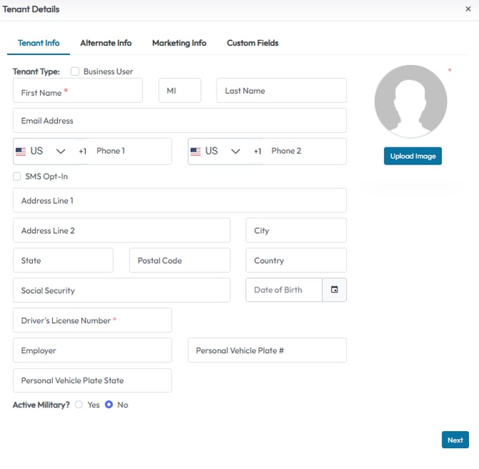This screenshot has width=479, height=469.
Task: Expand Phone 1 country code dropdown
Action: coord(61,152)
